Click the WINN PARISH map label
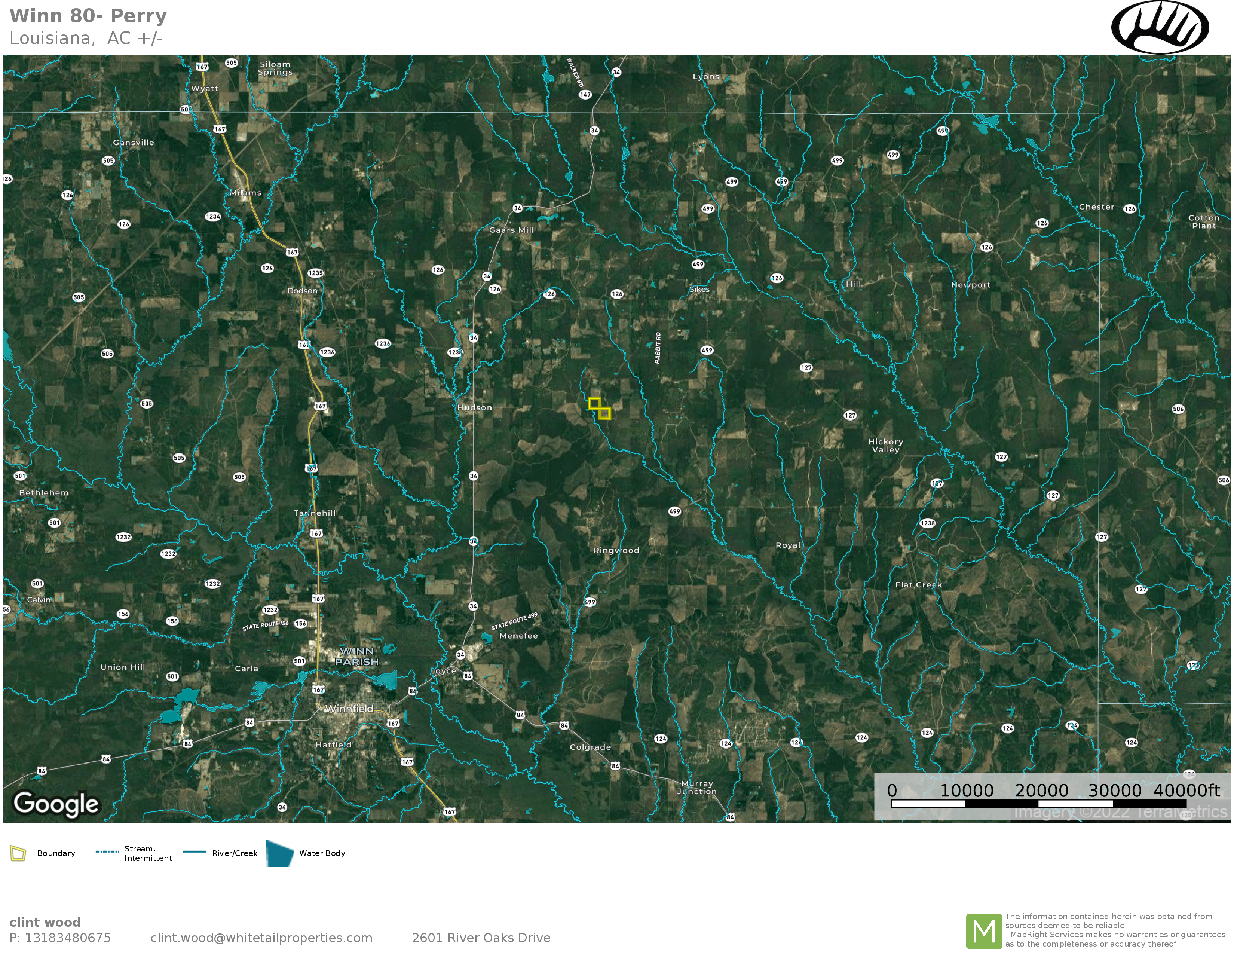The image size is (1234, 954). click(356, 657)
